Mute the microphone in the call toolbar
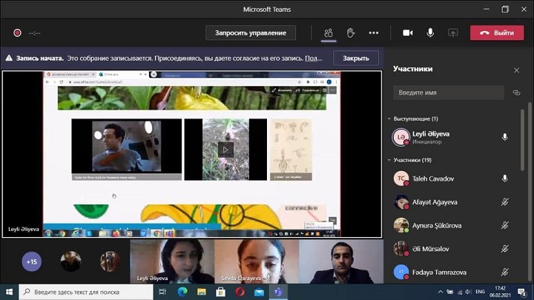This screenshot has width=534, height=300. (430, 33)
